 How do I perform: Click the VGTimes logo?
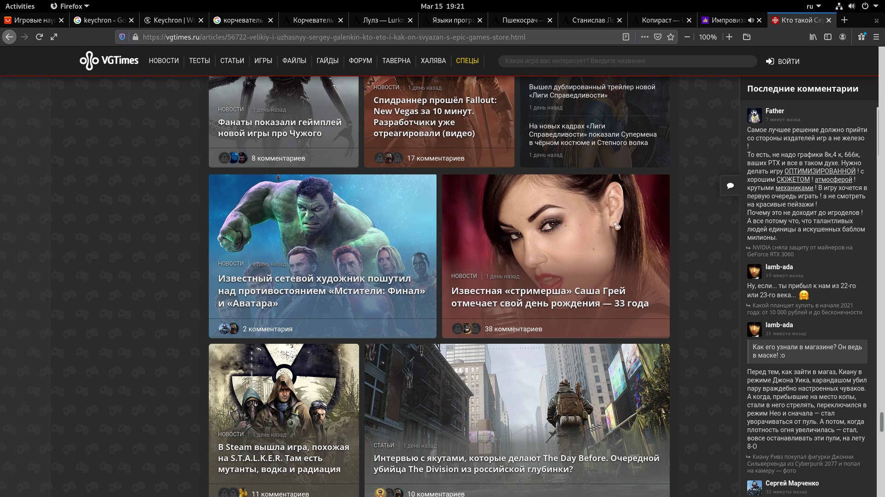click(109, 61)
